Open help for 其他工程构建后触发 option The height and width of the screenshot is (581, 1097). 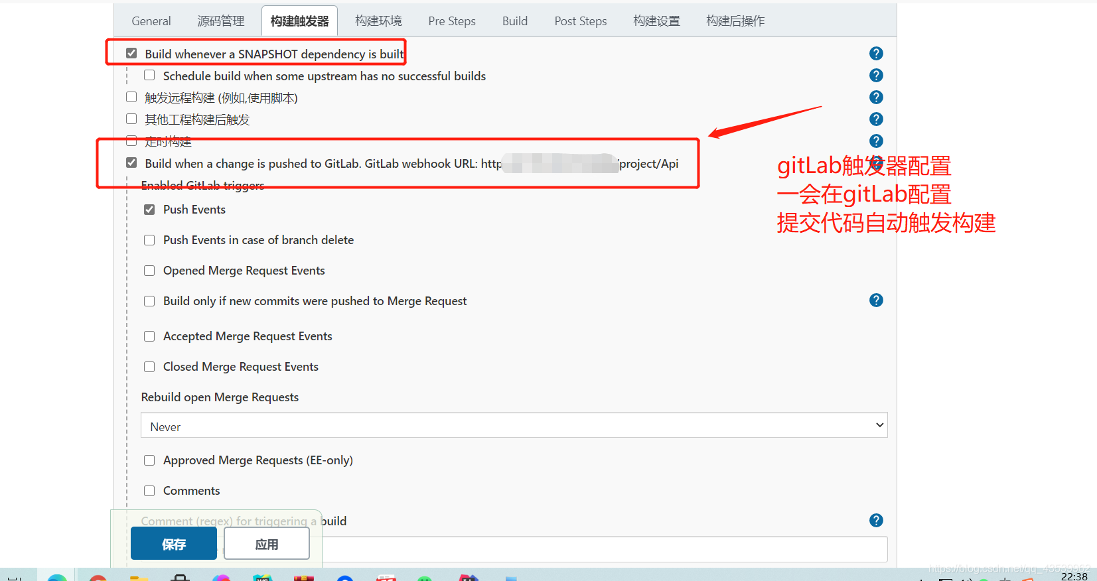[x=876, y=119]
